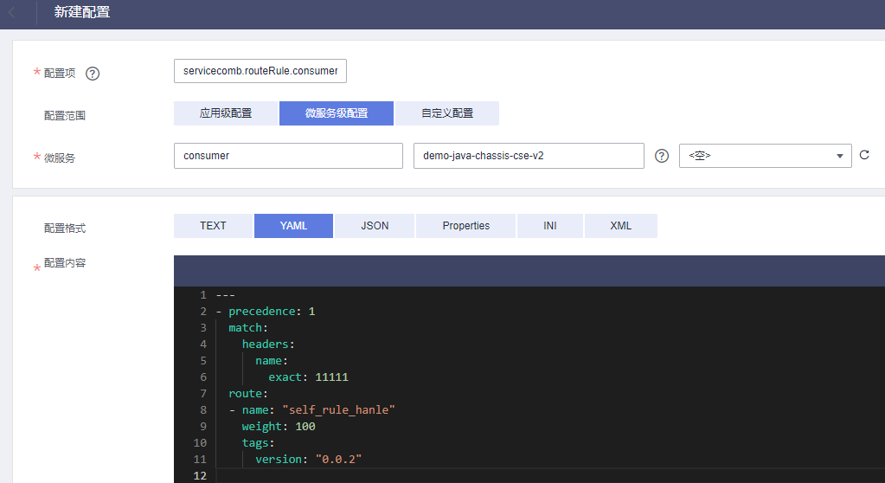
Task: Select the YAML format tab
Action: [293, 226]
